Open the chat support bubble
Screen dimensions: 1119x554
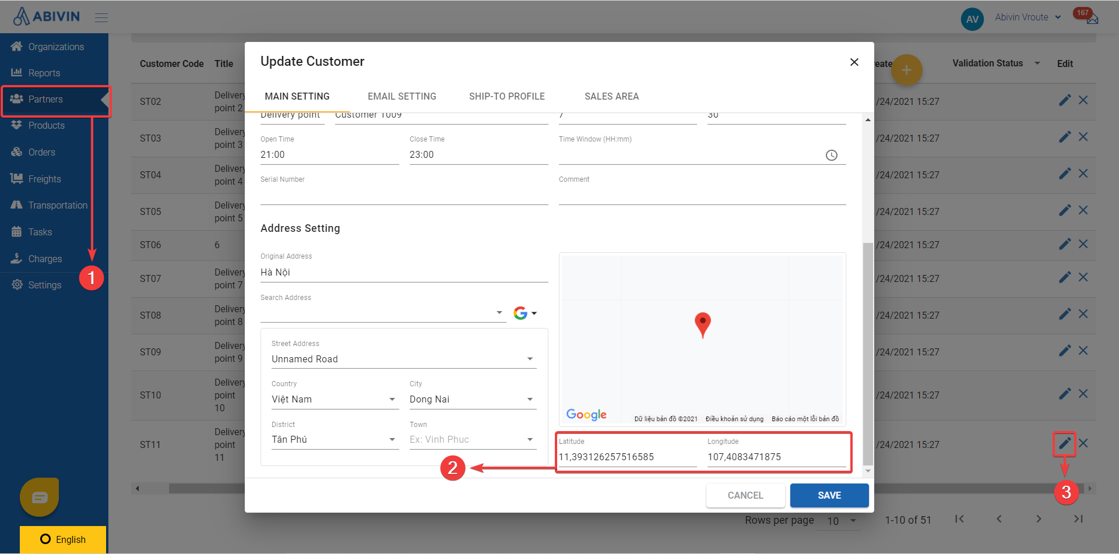(40, 497)
